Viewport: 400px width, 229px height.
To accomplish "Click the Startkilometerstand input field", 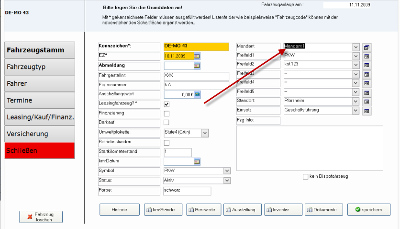I will 178,152.
